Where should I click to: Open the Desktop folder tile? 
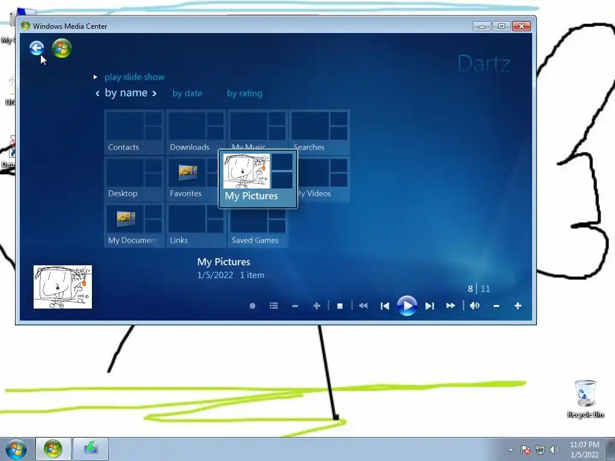[x=134, y=179]
